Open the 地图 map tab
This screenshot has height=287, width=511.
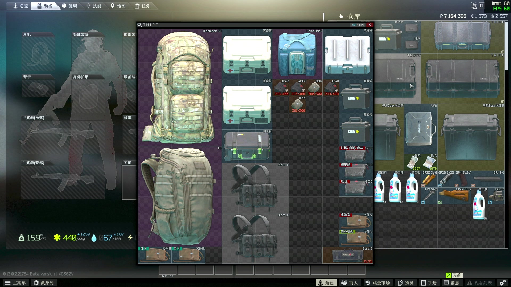click(118, 6)
